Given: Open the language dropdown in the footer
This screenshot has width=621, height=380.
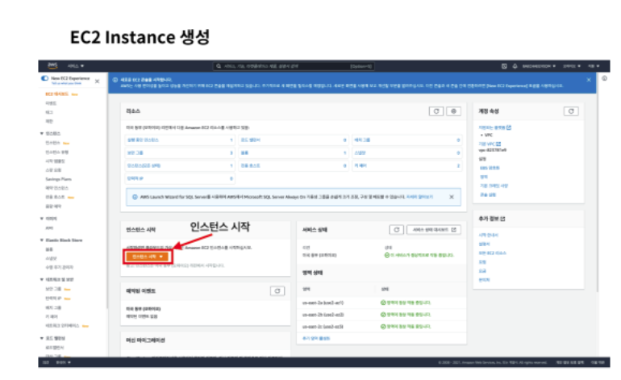Looking at the screenshot, I should point(64,362).
